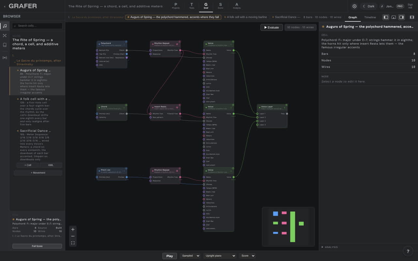
Task: Open the book library icon in sidebar
Action: [x=5, y=45]
